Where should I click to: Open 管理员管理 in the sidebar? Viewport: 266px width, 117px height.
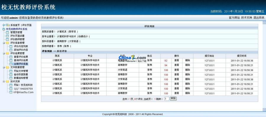(x=16, y=32)
